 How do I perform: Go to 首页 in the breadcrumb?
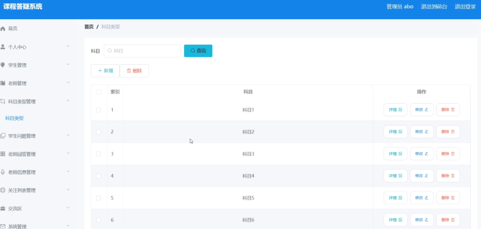point(89,27)
